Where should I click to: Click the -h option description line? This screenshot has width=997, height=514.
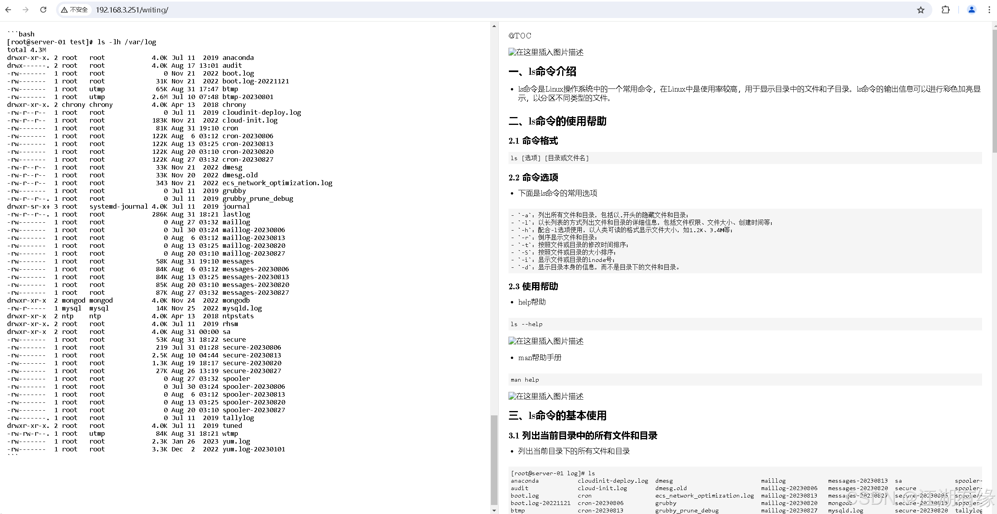pyautogui.click(x=622, y=230)
